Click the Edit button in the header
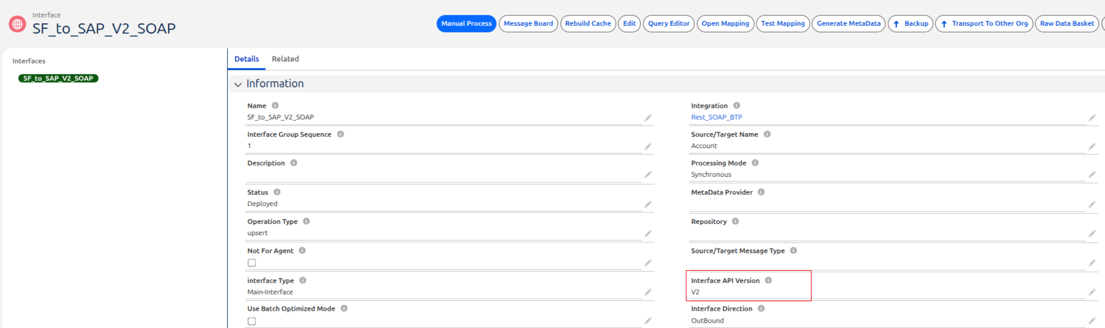This screenshot has height=328, width=1105. pyautogui.click(x=629, y=23)
